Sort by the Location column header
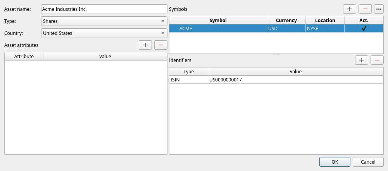This screenshot has height=171, width=388. tap(325, 20)
